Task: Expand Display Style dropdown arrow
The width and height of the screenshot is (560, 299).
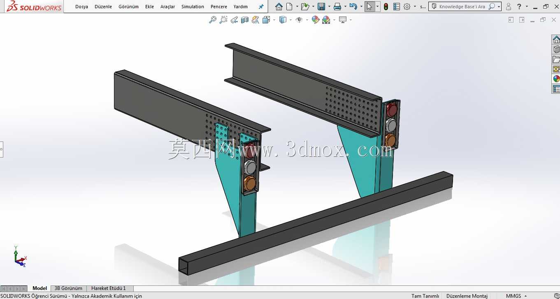Action: click(290, 20)
